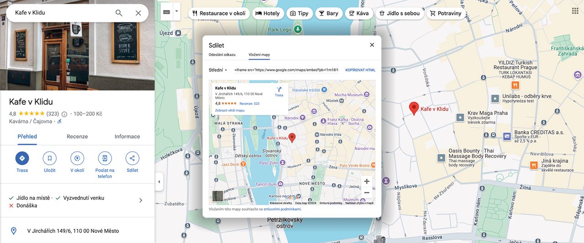
Task: Click the rating info icon next to (323)
Action: click(64, 114)
